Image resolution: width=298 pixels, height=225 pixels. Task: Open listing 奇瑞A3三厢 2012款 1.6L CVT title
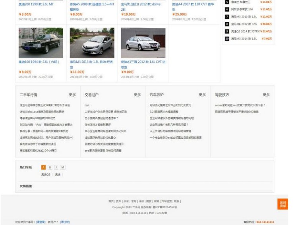pos(143,64)
